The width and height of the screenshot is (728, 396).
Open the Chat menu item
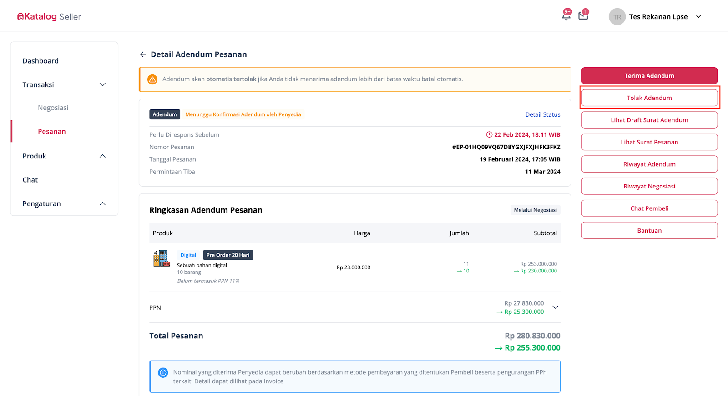pyautogui.click(x=30, y=180)
